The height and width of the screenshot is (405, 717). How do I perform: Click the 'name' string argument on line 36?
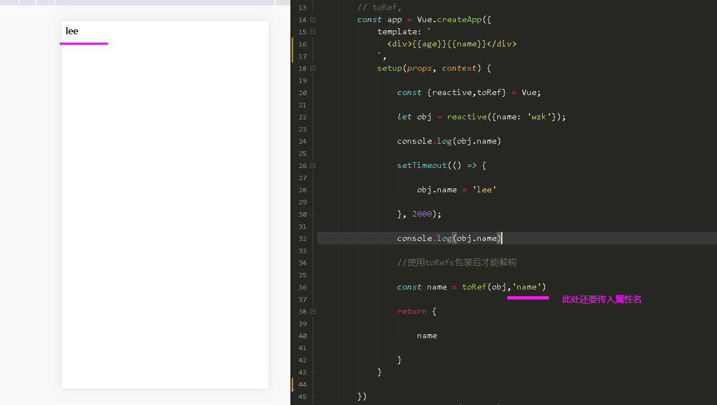click(x=527, y=287)
